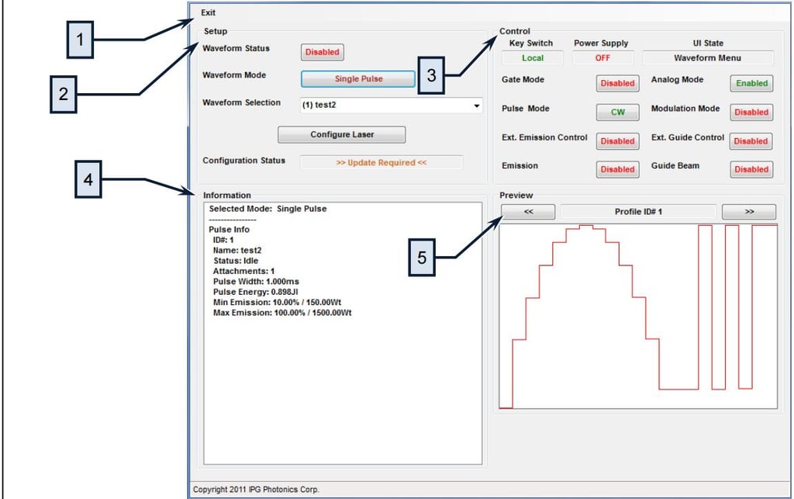Toggle the Analog Mode Enabled button

point(751,83)
